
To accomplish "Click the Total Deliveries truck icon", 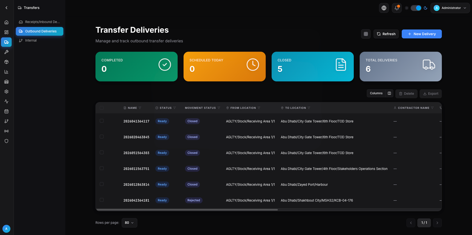I will point(429,65).
